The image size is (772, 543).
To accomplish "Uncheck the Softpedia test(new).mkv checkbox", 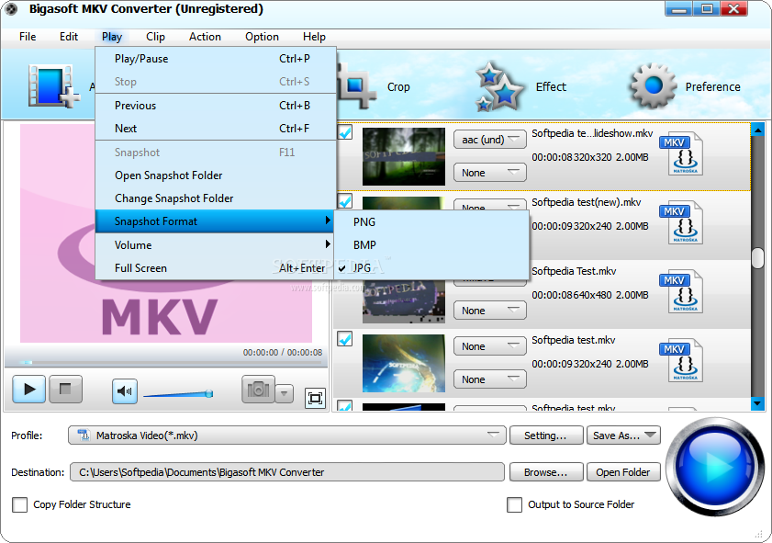I will [x=345, y=201].
